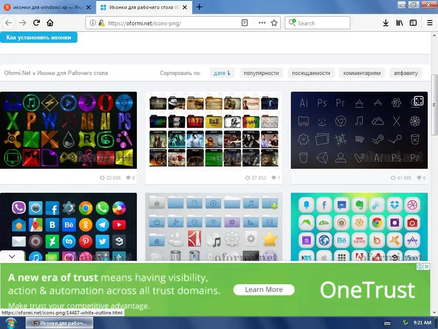438x329 pixels.
Task: Click the fullscreen expand icon on white outline pack
Action: (418, 101)
